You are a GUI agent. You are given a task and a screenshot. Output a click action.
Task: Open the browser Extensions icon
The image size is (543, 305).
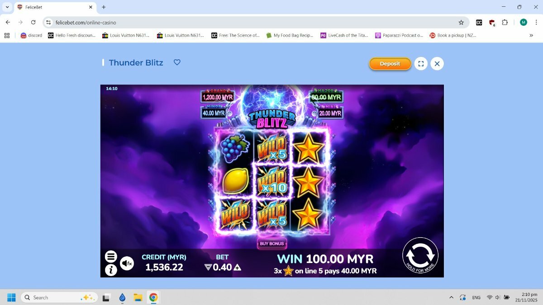(x=505, y=22)
